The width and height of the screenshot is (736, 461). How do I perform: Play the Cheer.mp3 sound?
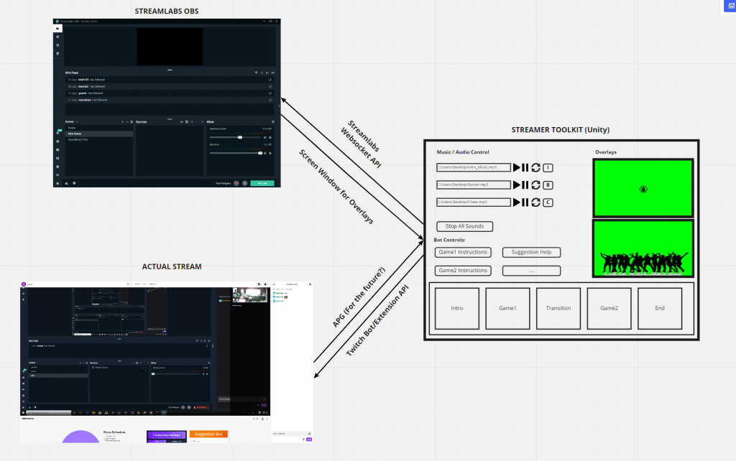[516, 202]
